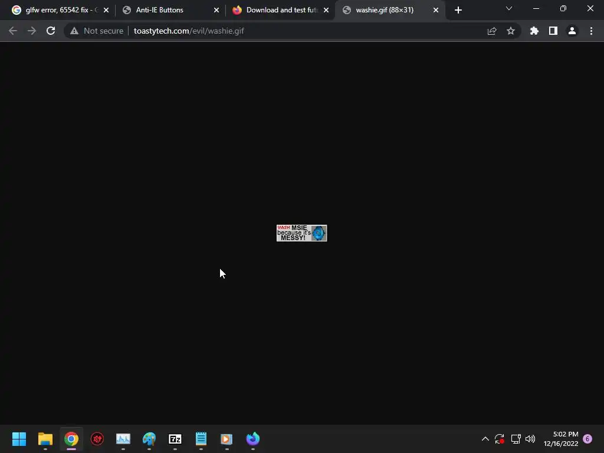The width and height of the screenshot is (604, 453).
Task: Close the washie.gif tab
Action: point(436,10)
